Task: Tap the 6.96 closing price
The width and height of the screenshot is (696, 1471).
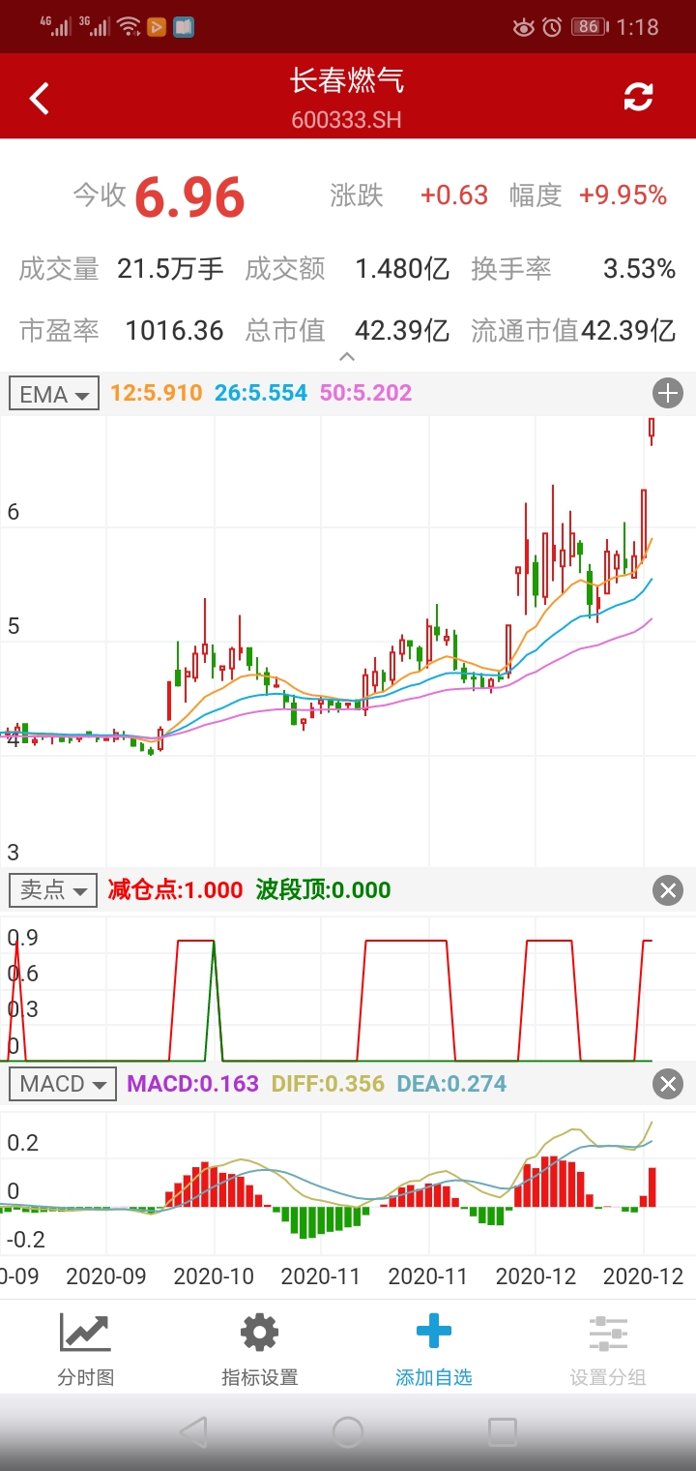Action: point(189,197)
